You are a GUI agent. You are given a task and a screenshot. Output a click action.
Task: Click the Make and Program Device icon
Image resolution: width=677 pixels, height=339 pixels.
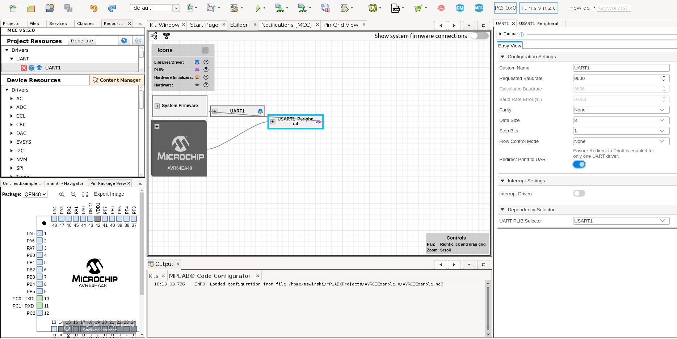(x=279, y=8)
